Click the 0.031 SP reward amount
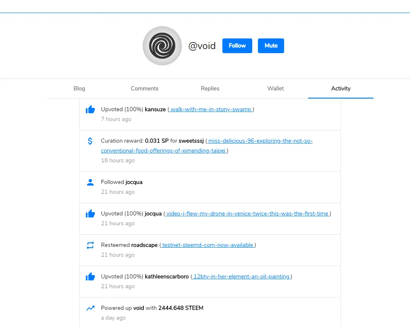The height and width of the screenshot is (327, 410). [157, 141]
